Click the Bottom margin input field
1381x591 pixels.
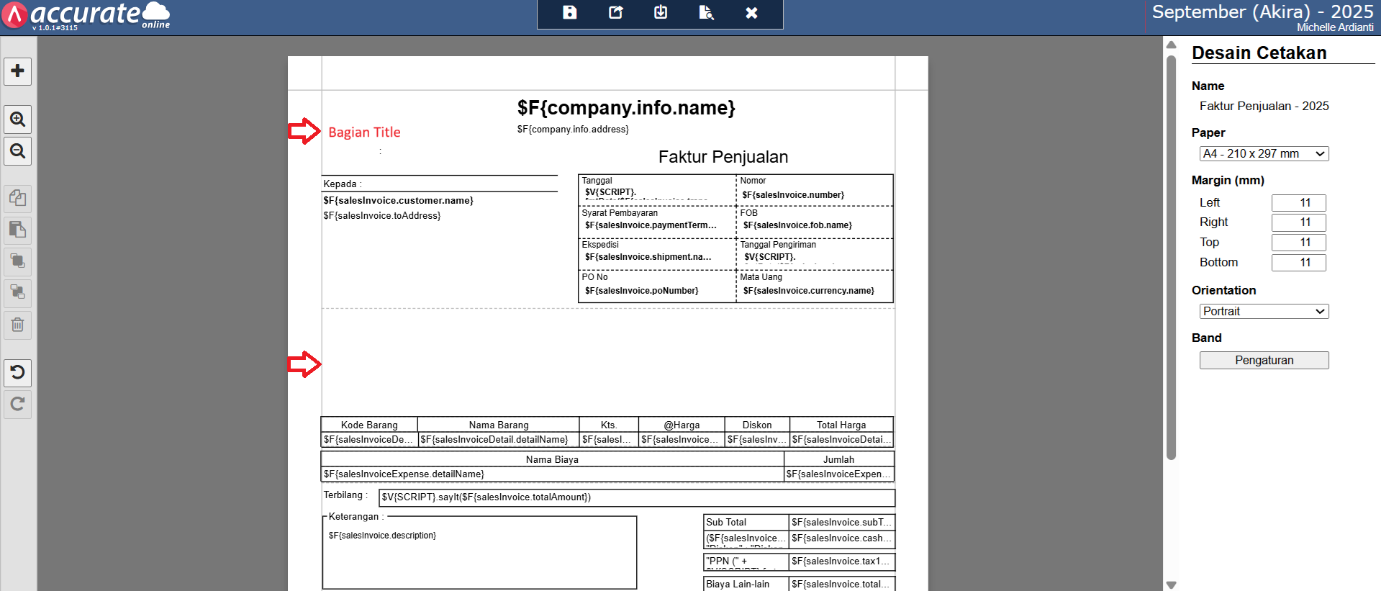[1298, 263]
